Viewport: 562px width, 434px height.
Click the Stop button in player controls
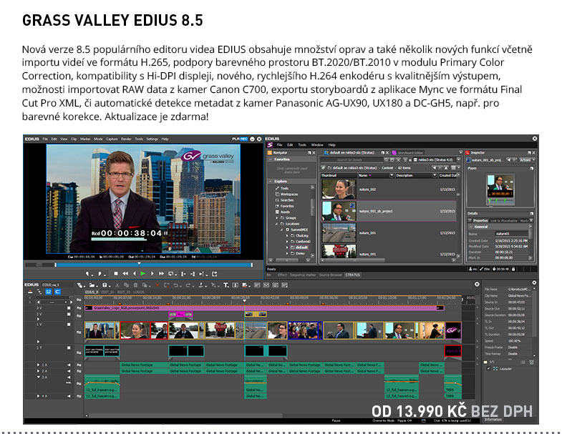pos(116,274)
